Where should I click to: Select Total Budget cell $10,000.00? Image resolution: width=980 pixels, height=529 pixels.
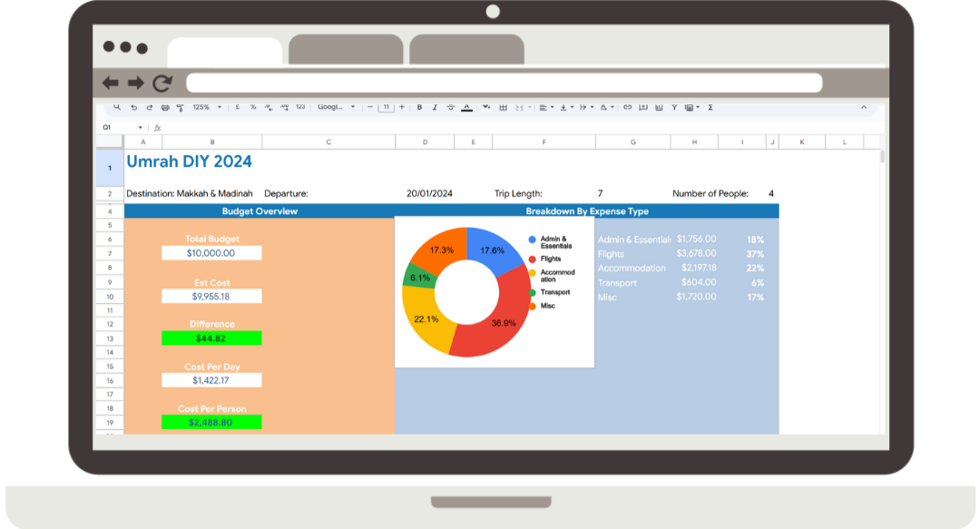(211, 253)
